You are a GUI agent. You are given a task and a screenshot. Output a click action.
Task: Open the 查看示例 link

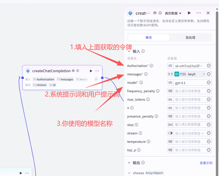coord(206,163)
